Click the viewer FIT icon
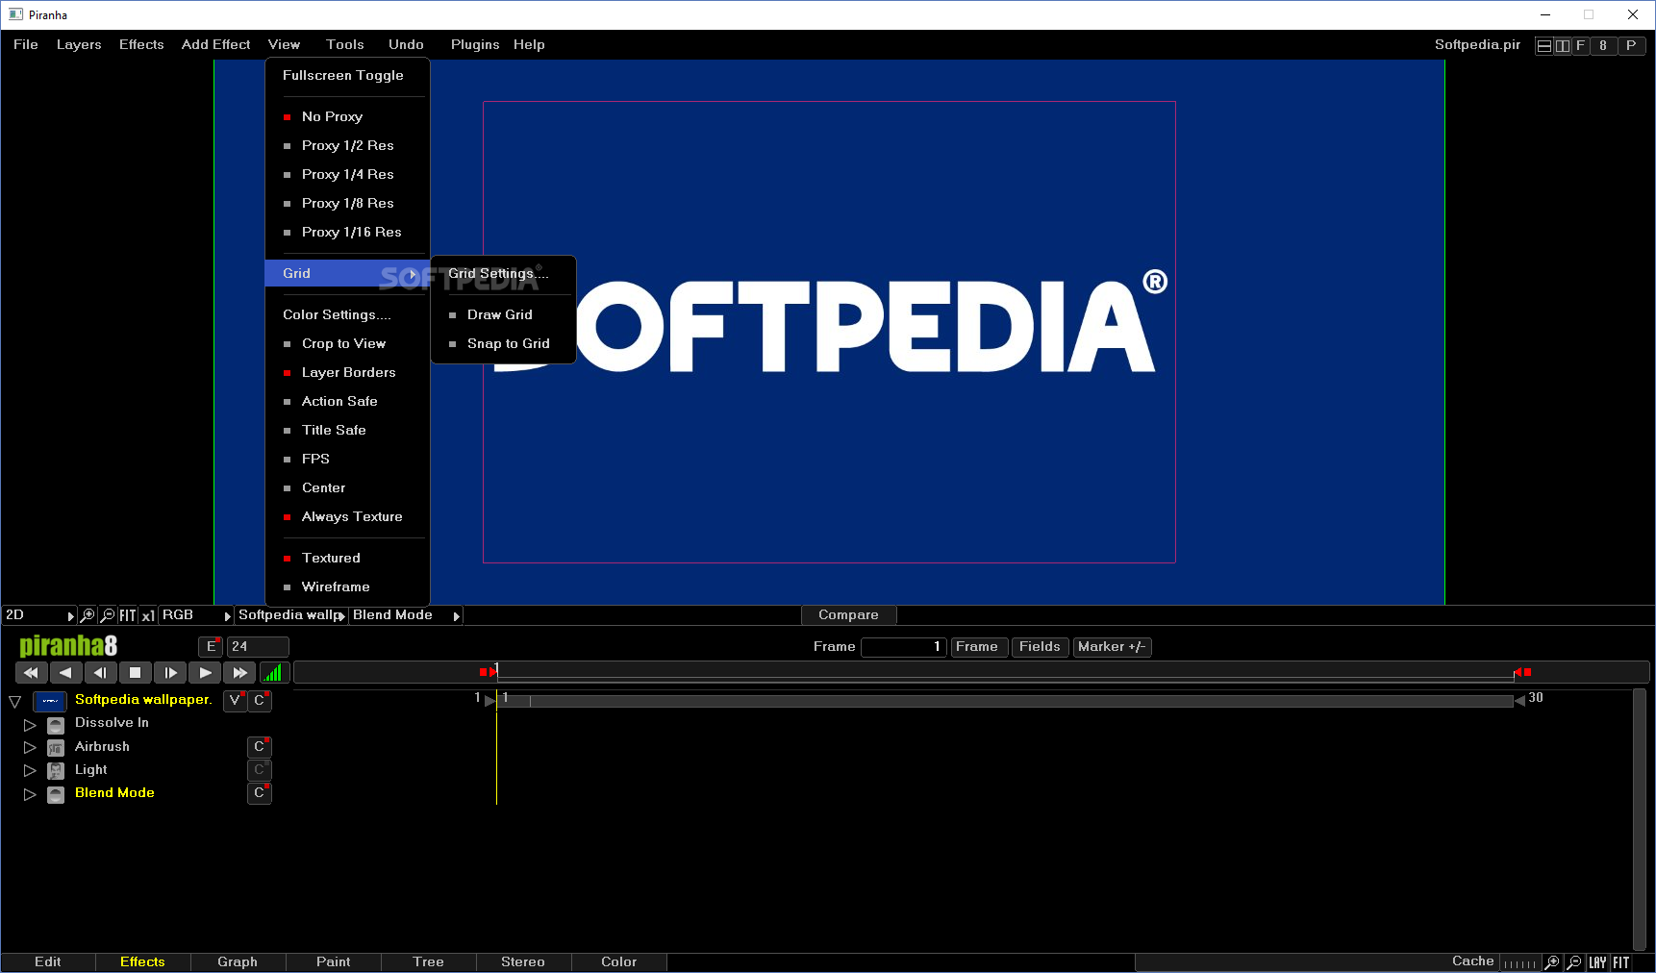The width and height of the screenshot is (1656, 973). pyautogui.click(x=128, y=615)
